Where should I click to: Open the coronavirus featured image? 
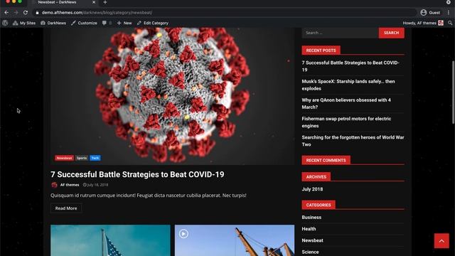(x=172, y=96)
